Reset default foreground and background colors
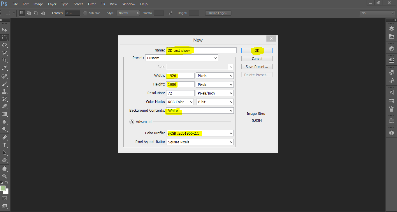The height and width of the screenshot is (212, 397). coord(2,182)
